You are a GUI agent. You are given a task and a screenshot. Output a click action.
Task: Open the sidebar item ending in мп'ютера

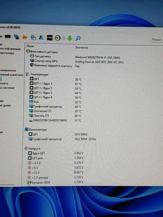click(x=7, y=53)
